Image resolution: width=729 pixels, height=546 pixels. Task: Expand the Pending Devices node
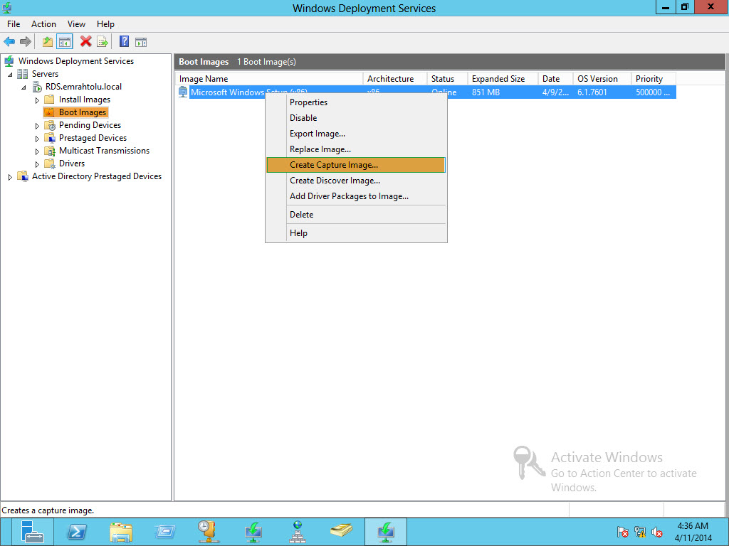pos(37,125)
